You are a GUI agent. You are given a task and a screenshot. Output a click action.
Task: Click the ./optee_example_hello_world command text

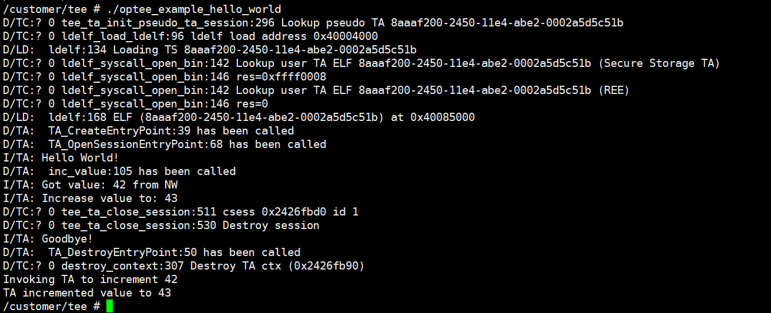(194, 9)
